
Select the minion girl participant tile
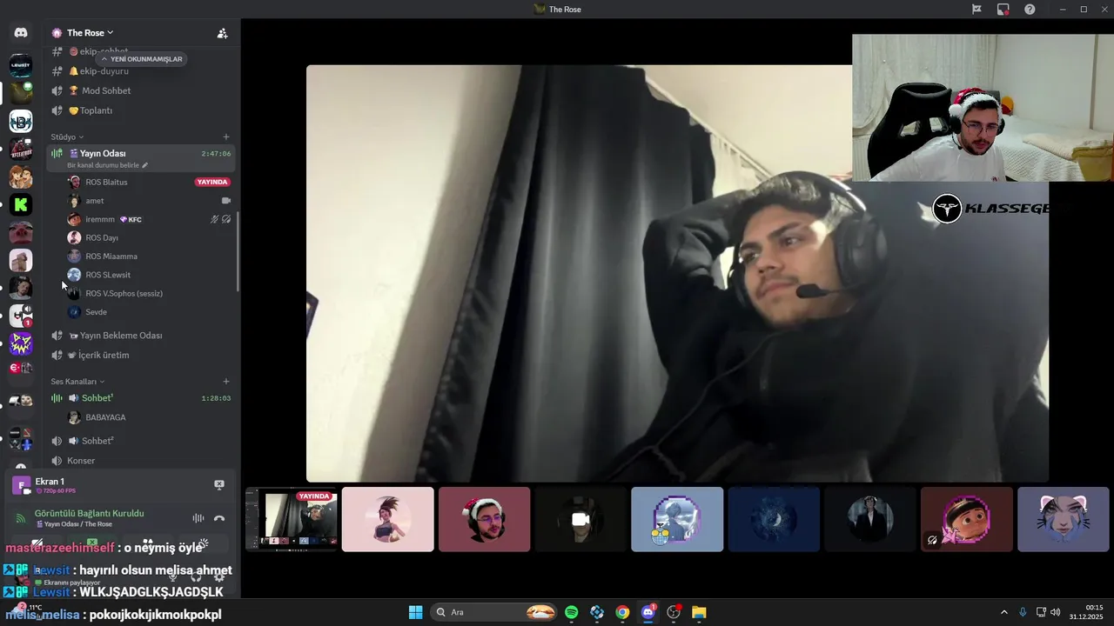point(967,519)
